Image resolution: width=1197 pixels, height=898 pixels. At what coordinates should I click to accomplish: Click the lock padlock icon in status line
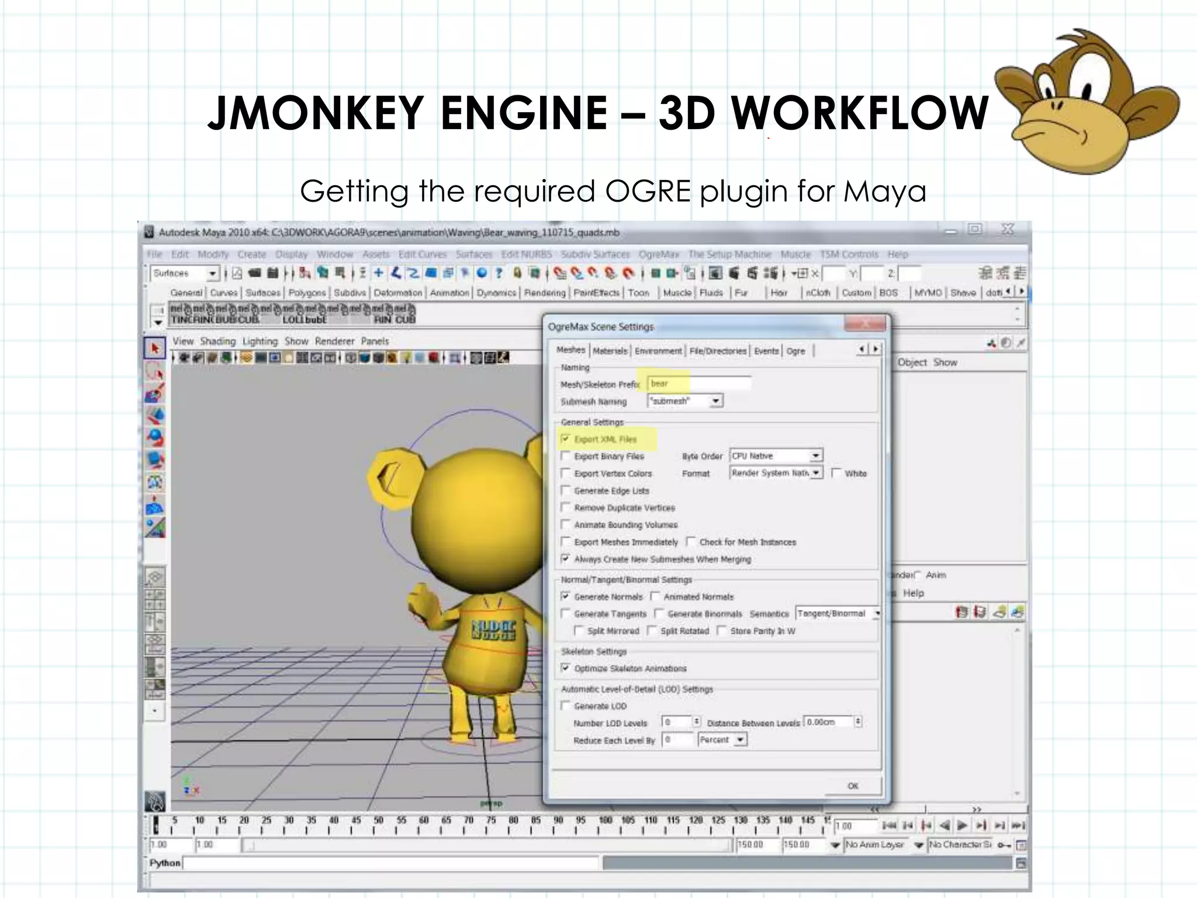(x=517, y=273)
